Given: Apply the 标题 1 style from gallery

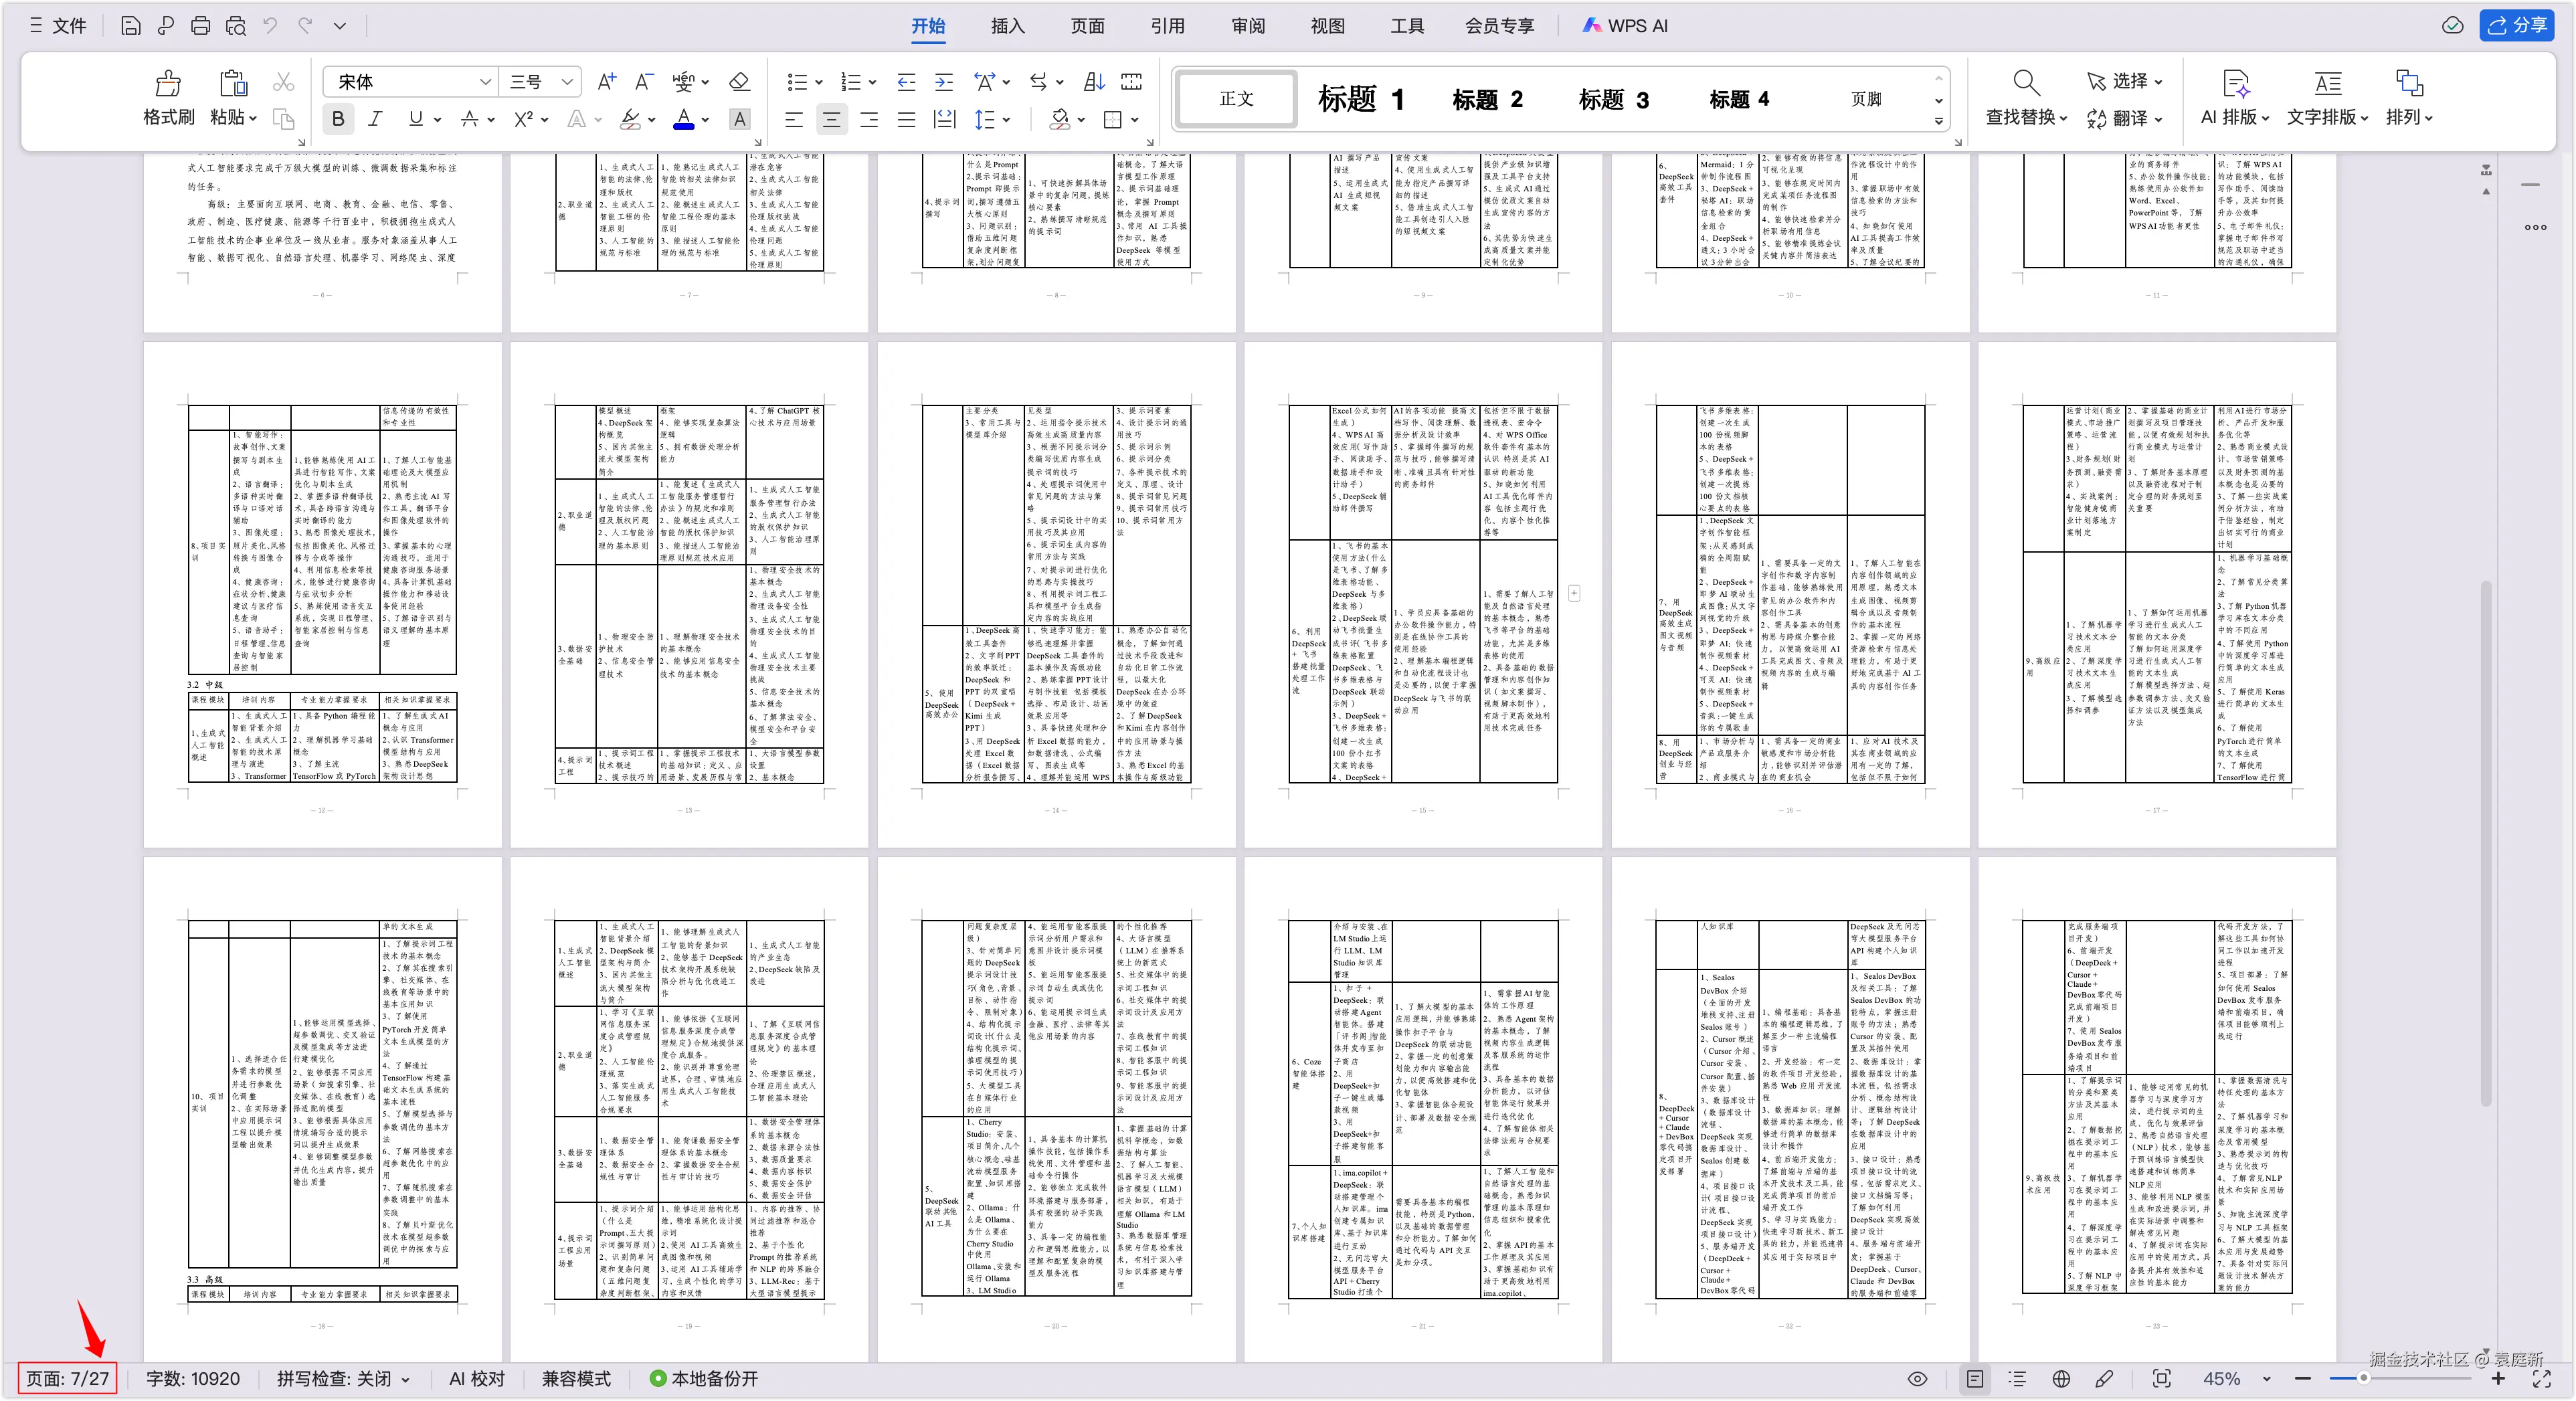Looking at the screenshot, I should pos(1360,99).
